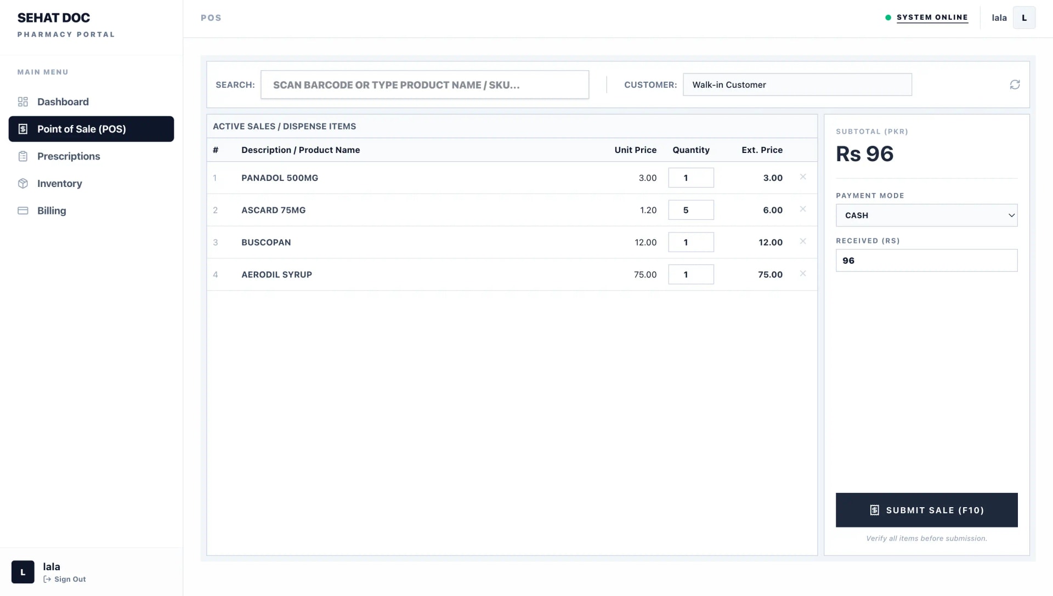Click the BUSCOPAN product name
Image resolution: width=1053 pixels, height=596 pixels.
click(x=266, y=242)
